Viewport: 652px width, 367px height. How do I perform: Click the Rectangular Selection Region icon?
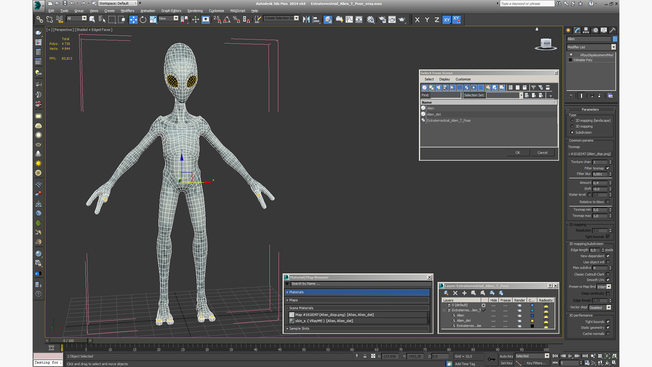[111, 20]
